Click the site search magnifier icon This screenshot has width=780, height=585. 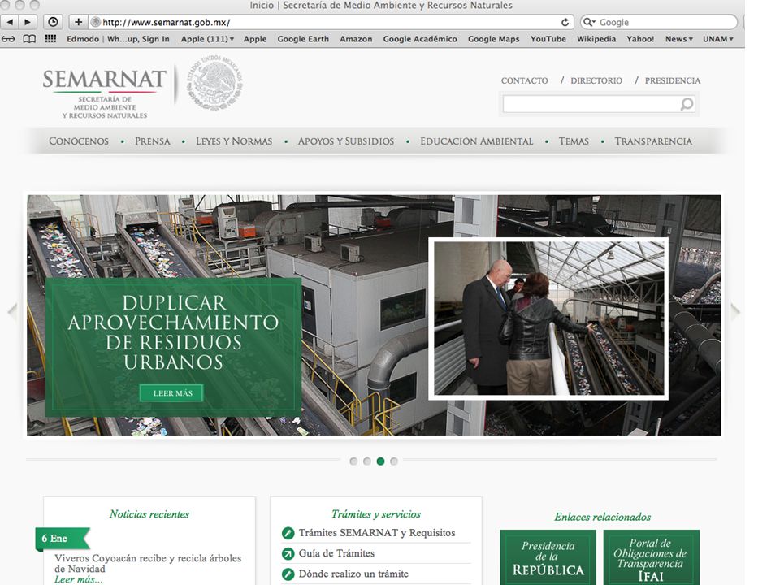click(687, 104)
